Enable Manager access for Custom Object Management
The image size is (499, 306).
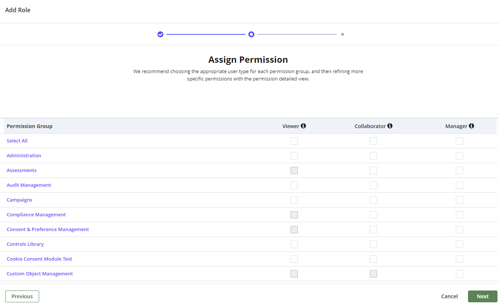(459, 274)
